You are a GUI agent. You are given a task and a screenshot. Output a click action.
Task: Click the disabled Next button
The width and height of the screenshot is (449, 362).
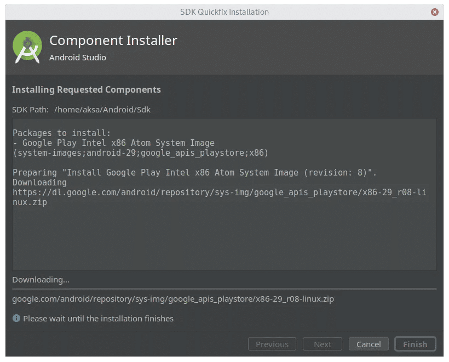pos(323,344)
